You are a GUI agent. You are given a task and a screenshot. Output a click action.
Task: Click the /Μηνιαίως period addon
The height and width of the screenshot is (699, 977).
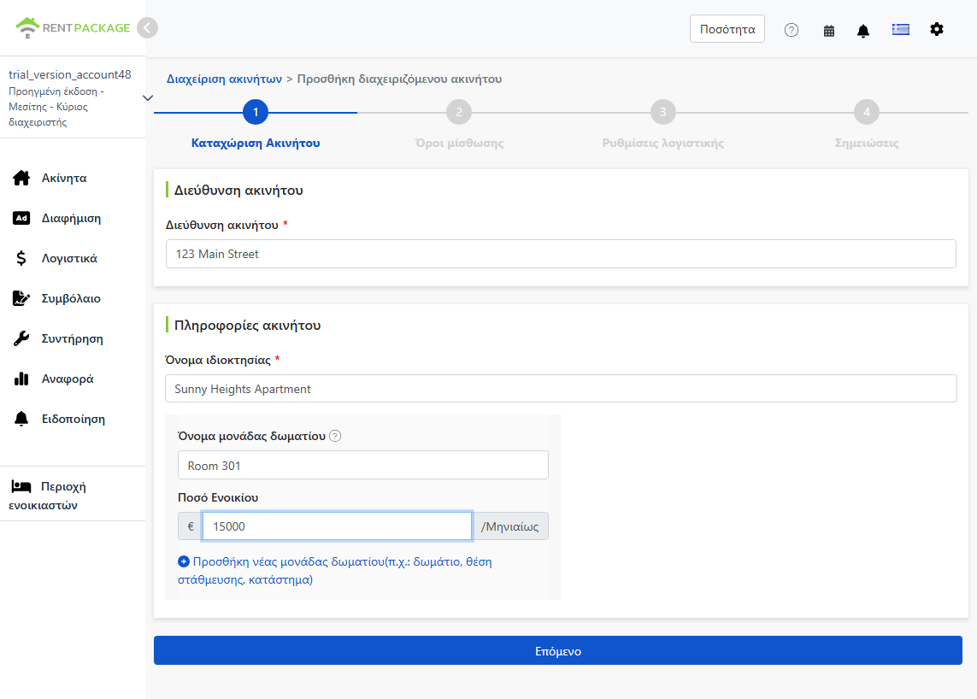[509, 526]
